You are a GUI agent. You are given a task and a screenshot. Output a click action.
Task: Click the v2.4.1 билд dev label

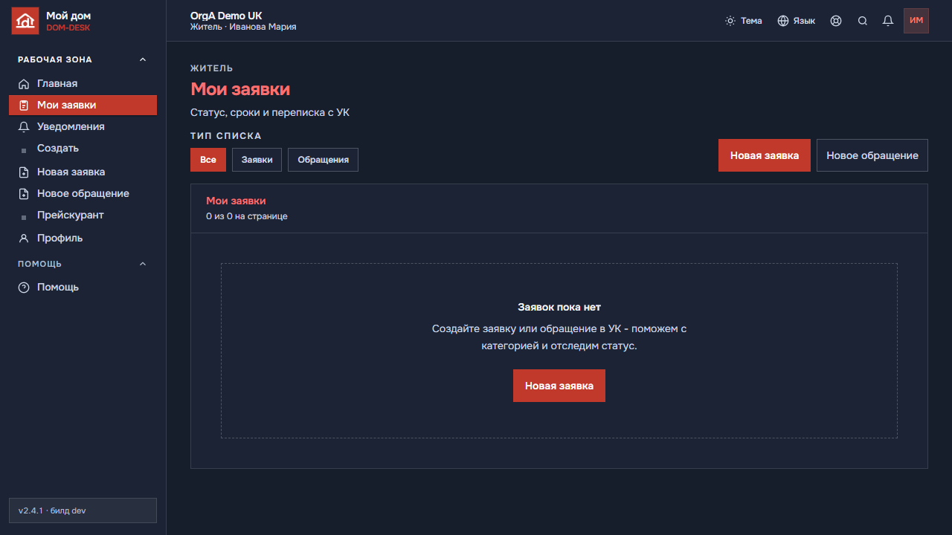pyautogui.click(x=83, y=510)
